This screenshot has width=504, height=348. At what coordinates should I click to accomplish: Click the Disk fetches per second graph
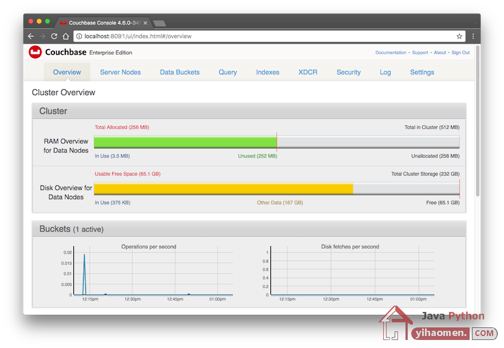click(x=352, y=271)
